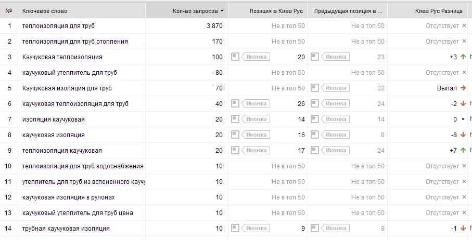Click Иконка tag beside current position 26

pyautogui.click(x=256, y=103)
